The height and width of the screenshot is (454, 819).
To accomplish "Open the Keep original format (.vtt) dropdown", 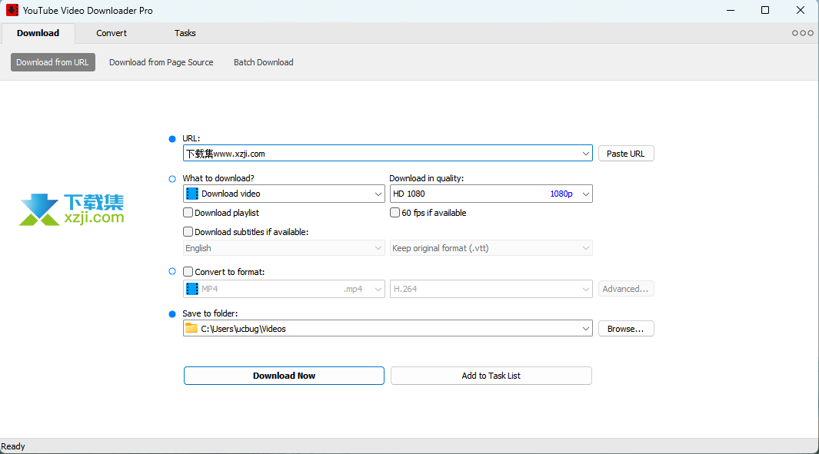I will click(491, 248).
